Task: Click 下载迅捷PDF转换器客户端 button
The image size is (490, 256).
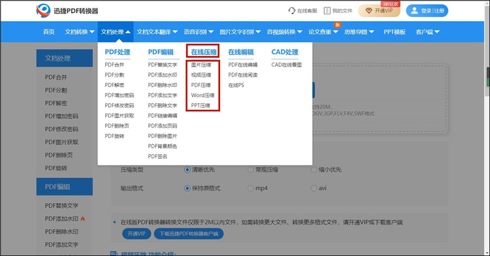Action: (x=189, y=234)
